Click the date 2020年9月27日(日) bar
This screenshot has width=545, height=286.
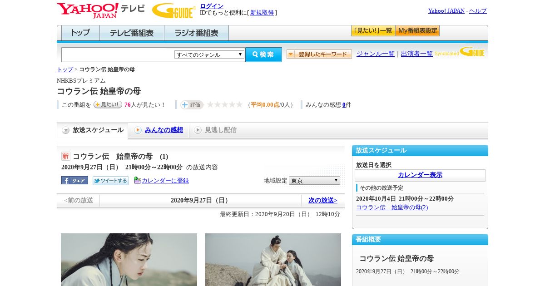point(201,200)
